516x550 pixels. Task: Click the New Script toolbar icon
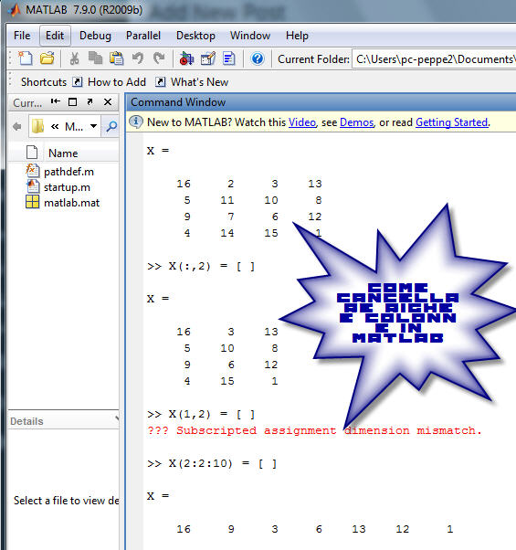(x=26, y=58)
